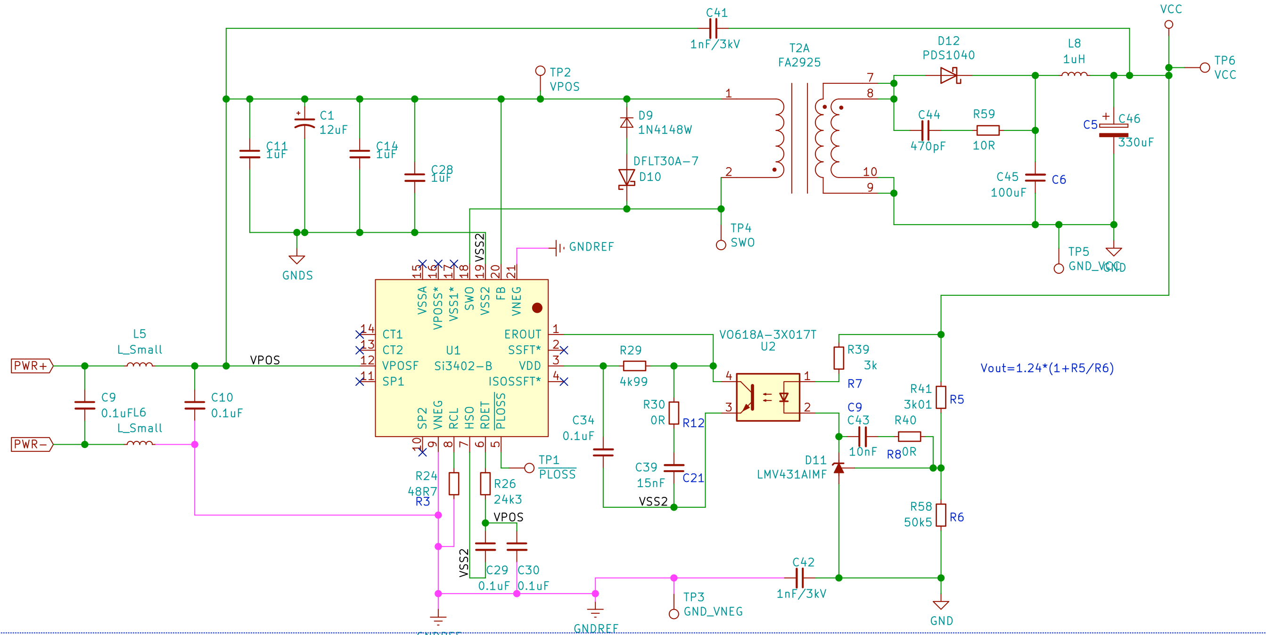Image resolution: width=1266 pixels, height=635 pixels.
Task: Select the C1 12uF polarized capacitor symbol
Action: 304,122
